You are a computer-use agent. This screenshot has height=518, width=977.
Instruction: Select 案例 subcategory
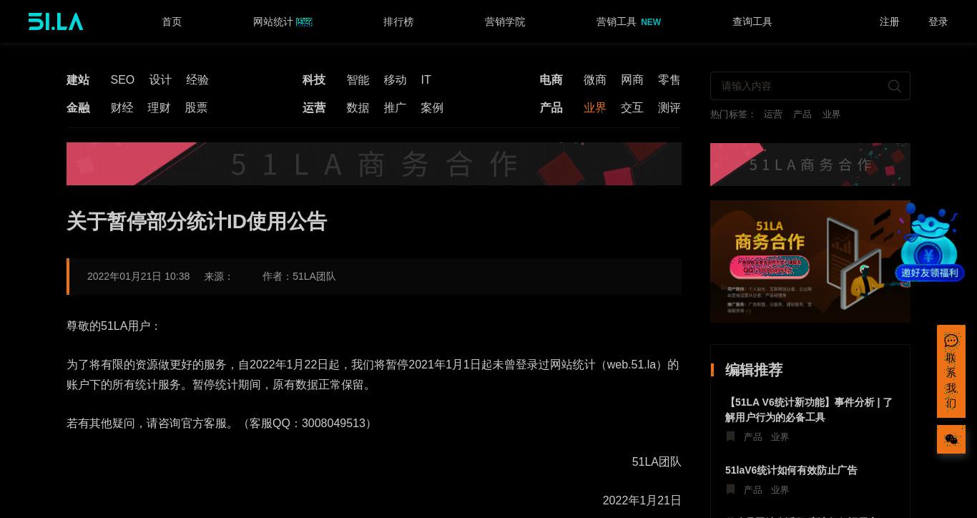[432, 108]
